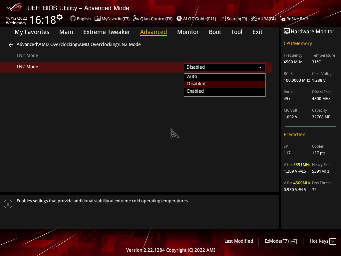341x256 pixels.
Task: Click Hardware Monitor panel title
Action: pos(312,32)
